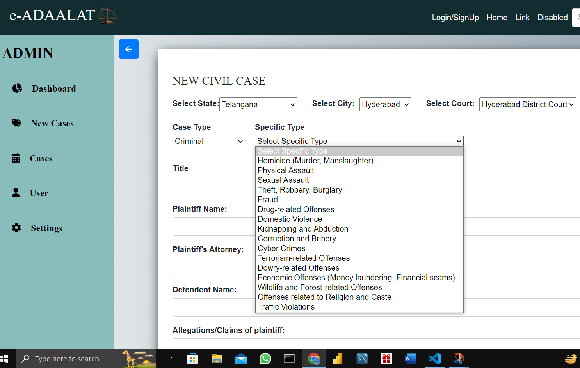Open the Snipping Tool in taskbar
Screen dimensions: 580x368
tap(459, 359)
